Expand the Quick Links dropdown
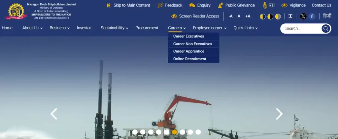The image size is (338, 139). click(246, 28)
